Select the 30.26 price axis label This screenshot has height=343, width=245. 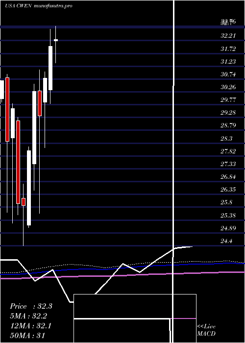click(228, 87)
